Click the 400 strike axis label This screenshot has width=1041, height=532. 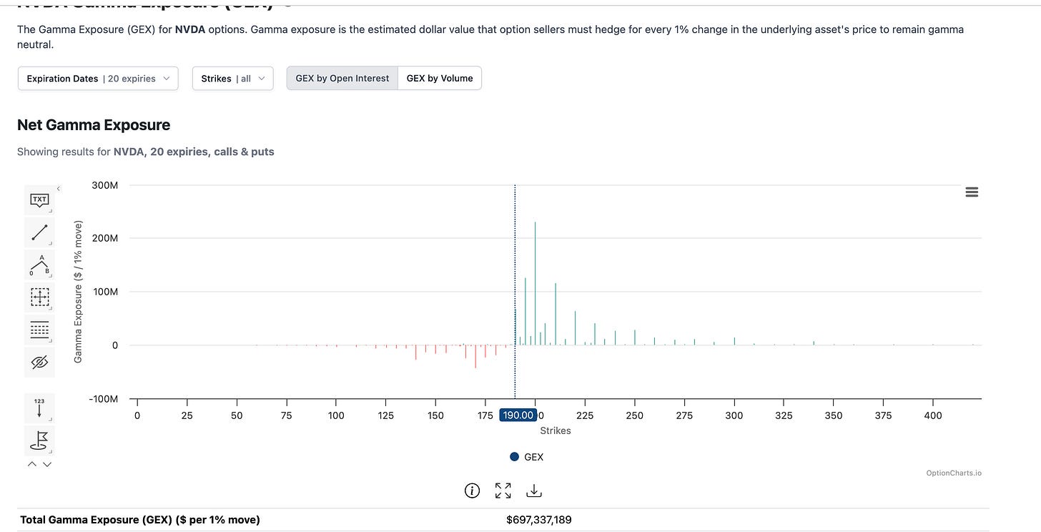[x=932, y=415]
